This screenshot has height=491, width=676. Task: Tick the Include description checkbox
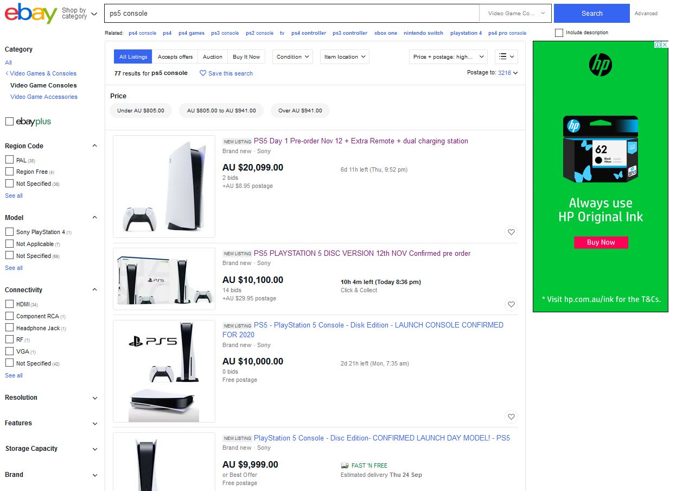[559, 33]
